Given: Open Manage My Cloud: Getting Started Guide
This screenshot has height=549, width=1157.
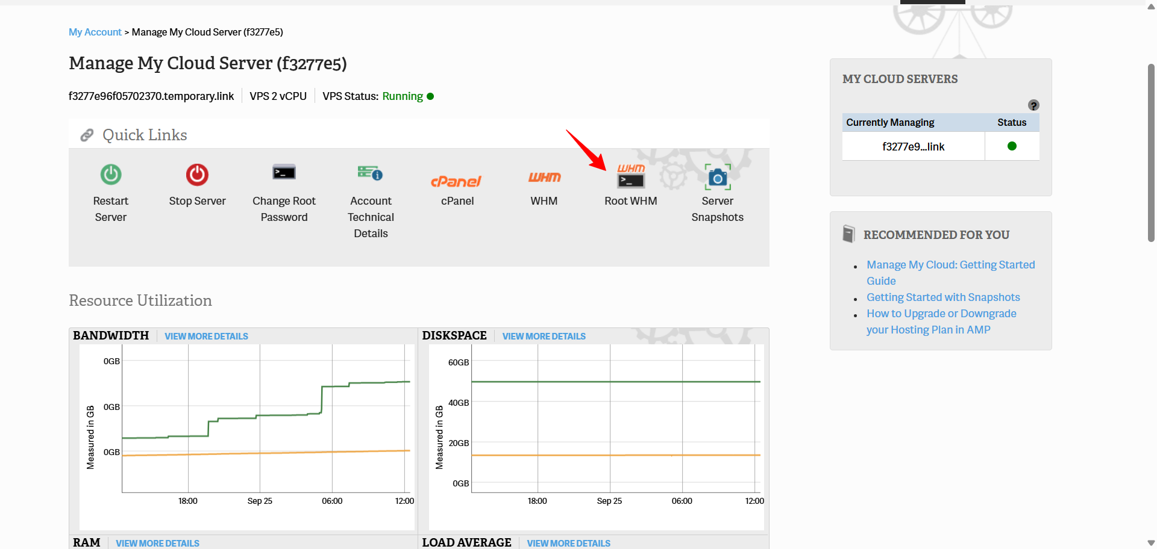Looking at the screenshot, I should 950,273.
